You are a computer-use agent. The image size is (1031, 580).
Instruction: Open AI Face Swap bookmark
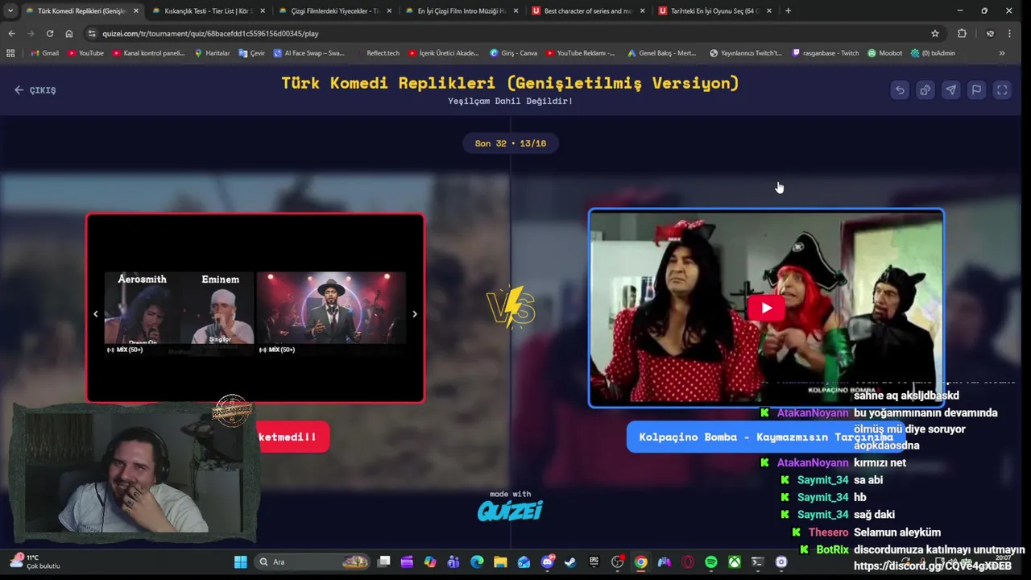(x=309, y=53)
